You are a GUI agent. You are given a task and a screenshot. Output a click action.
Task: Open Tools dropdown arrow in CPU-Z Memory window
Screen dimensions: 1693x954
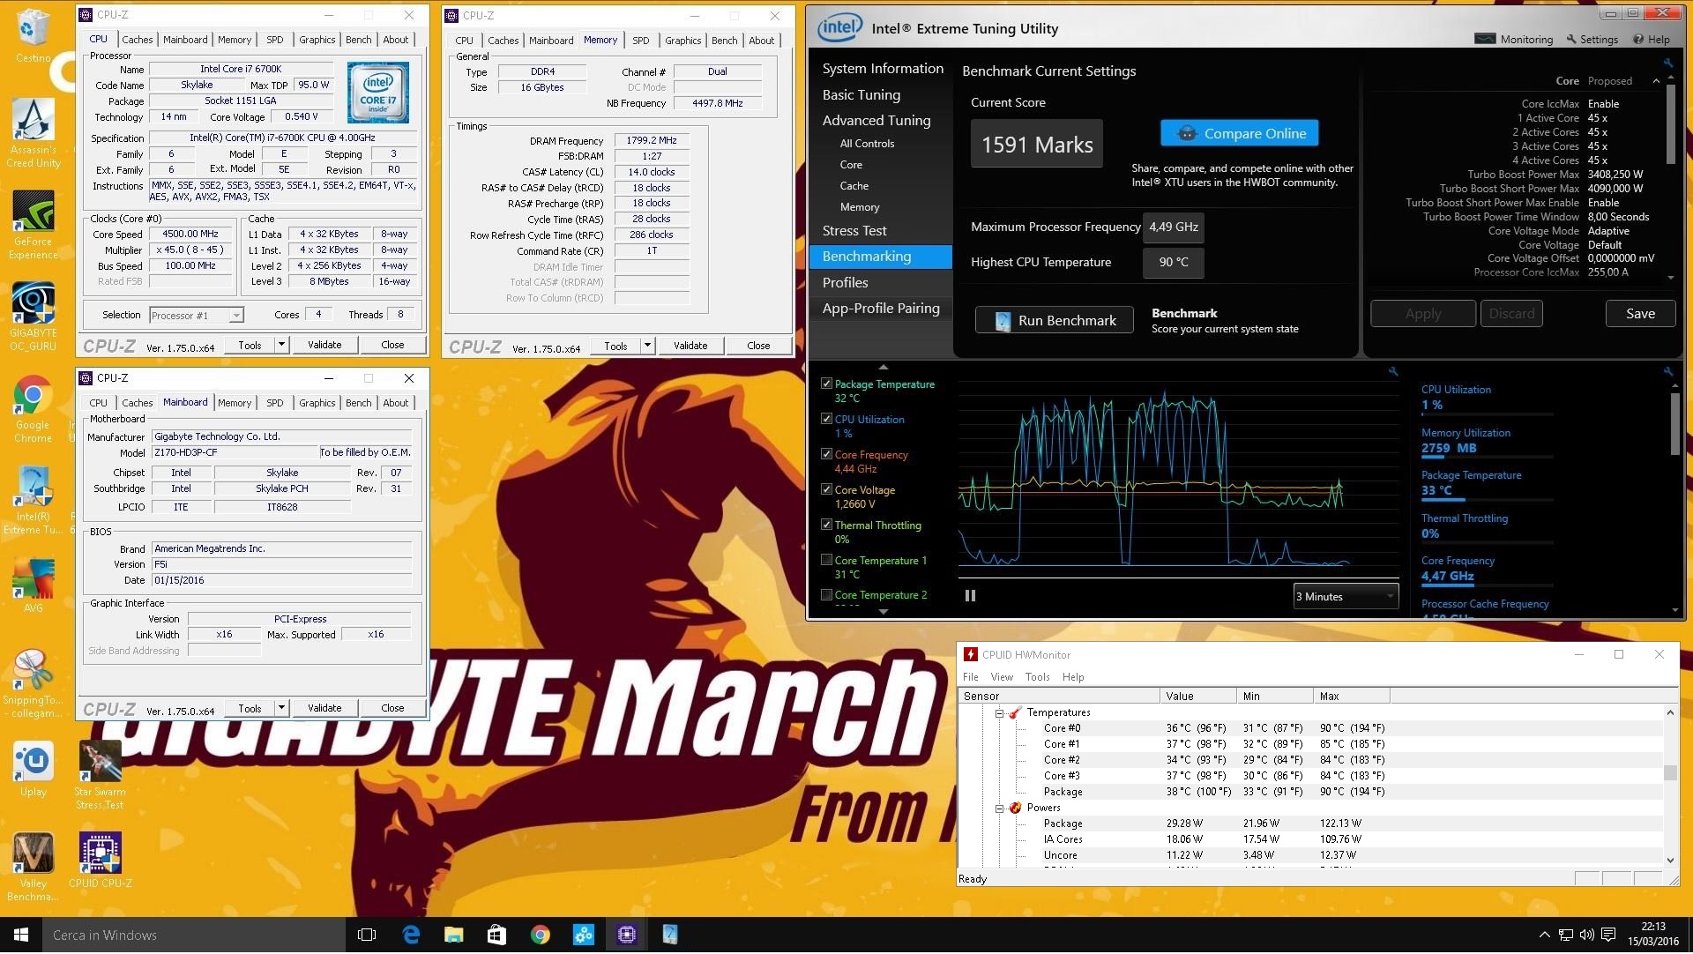(x=647, y=347)
